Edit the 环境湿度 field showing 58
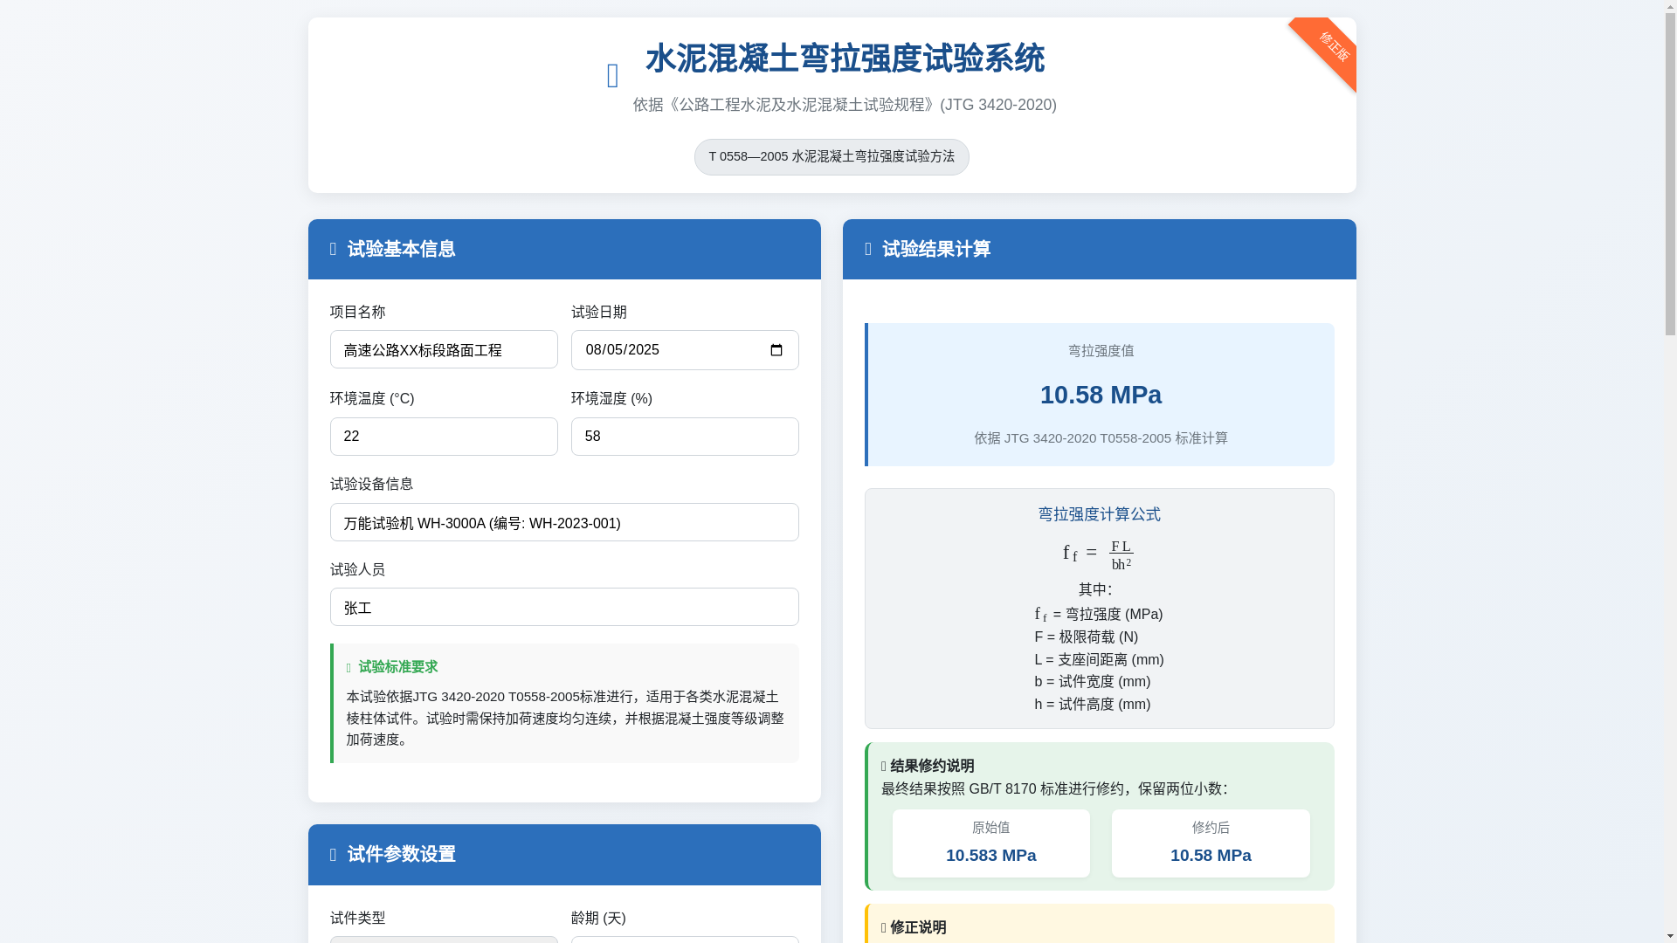Screen dimensions: 1677x943 coord(685,437)
